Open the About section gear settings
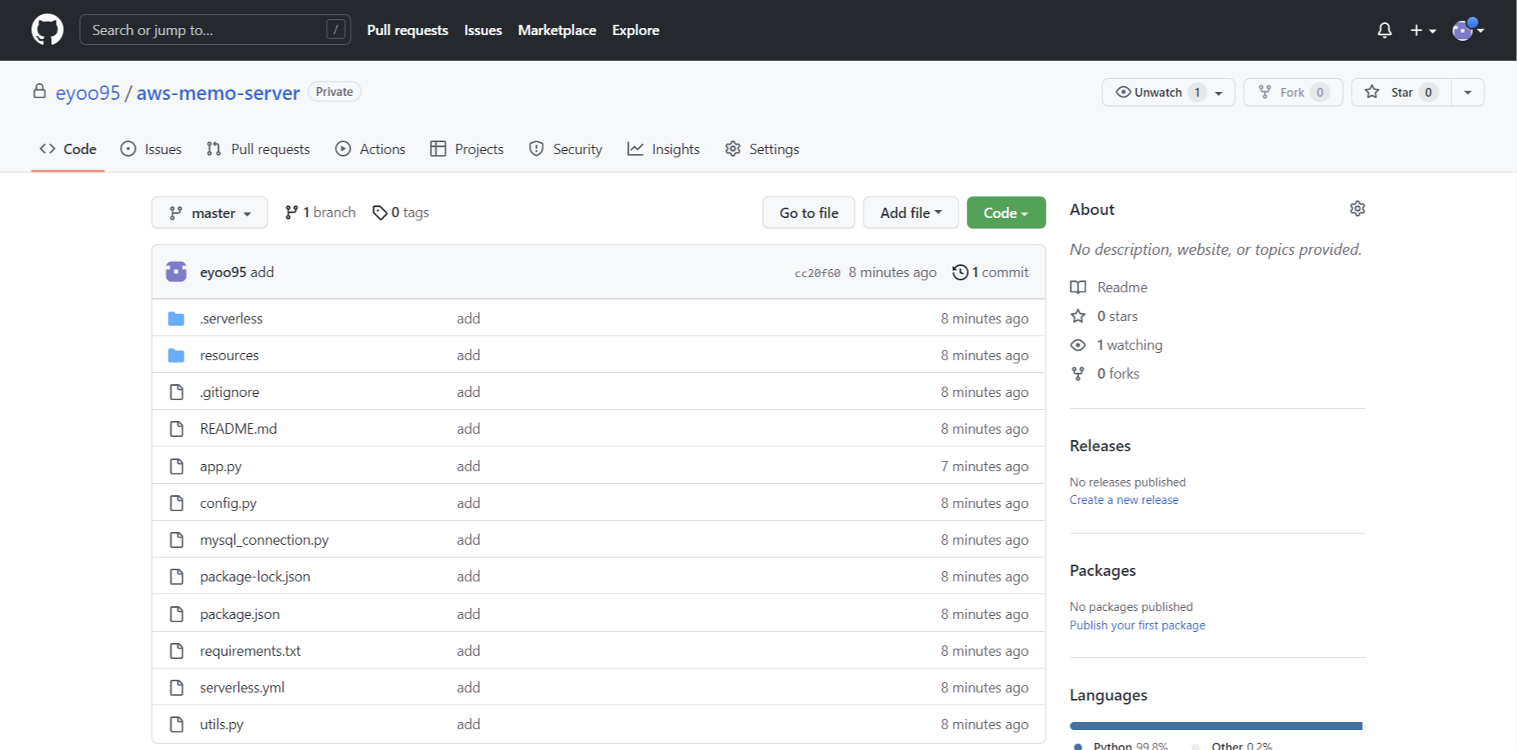Image resolution: width=1517 pixels, height=750 pixels. point(1357,209)
